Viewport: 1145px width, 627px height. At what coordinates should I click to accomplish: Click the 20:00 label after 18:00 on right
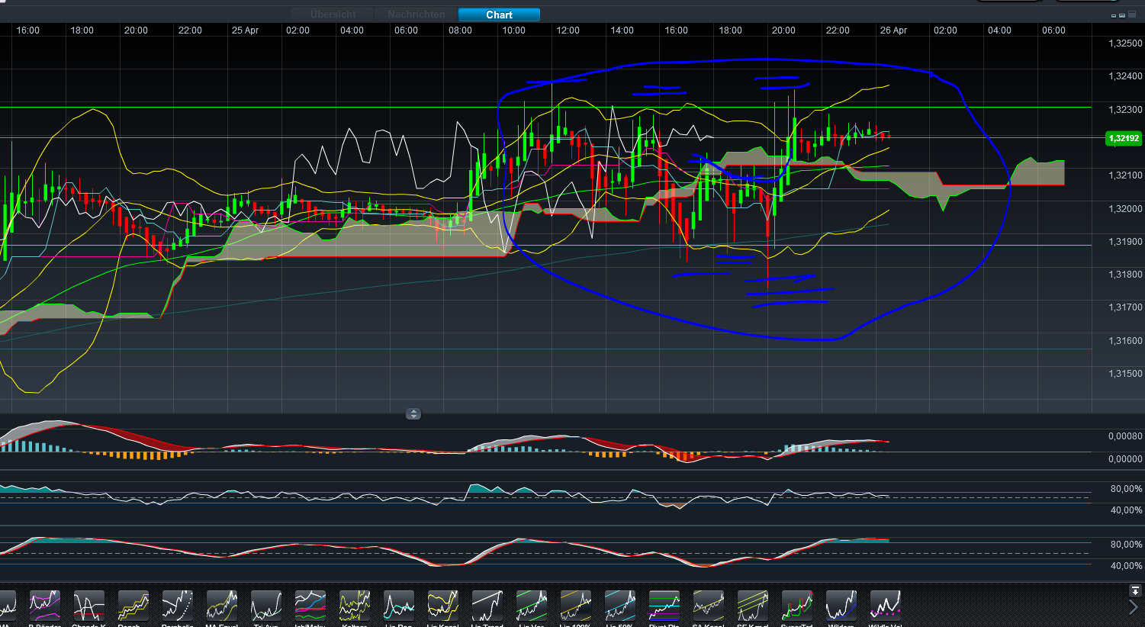783,31
